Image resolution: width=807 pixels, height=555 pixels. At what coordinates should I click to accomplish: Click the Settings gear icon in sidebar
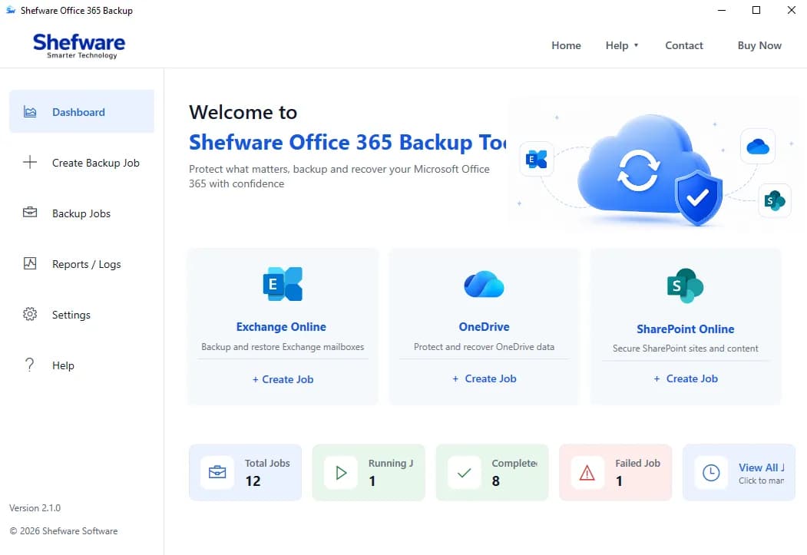[x=30, y=314]
